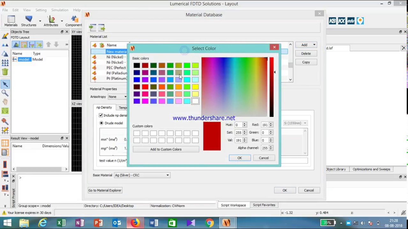Screen dimensions: 408x229
Task: Expand the Add button dropdown arrow
Action: (314, 45)
